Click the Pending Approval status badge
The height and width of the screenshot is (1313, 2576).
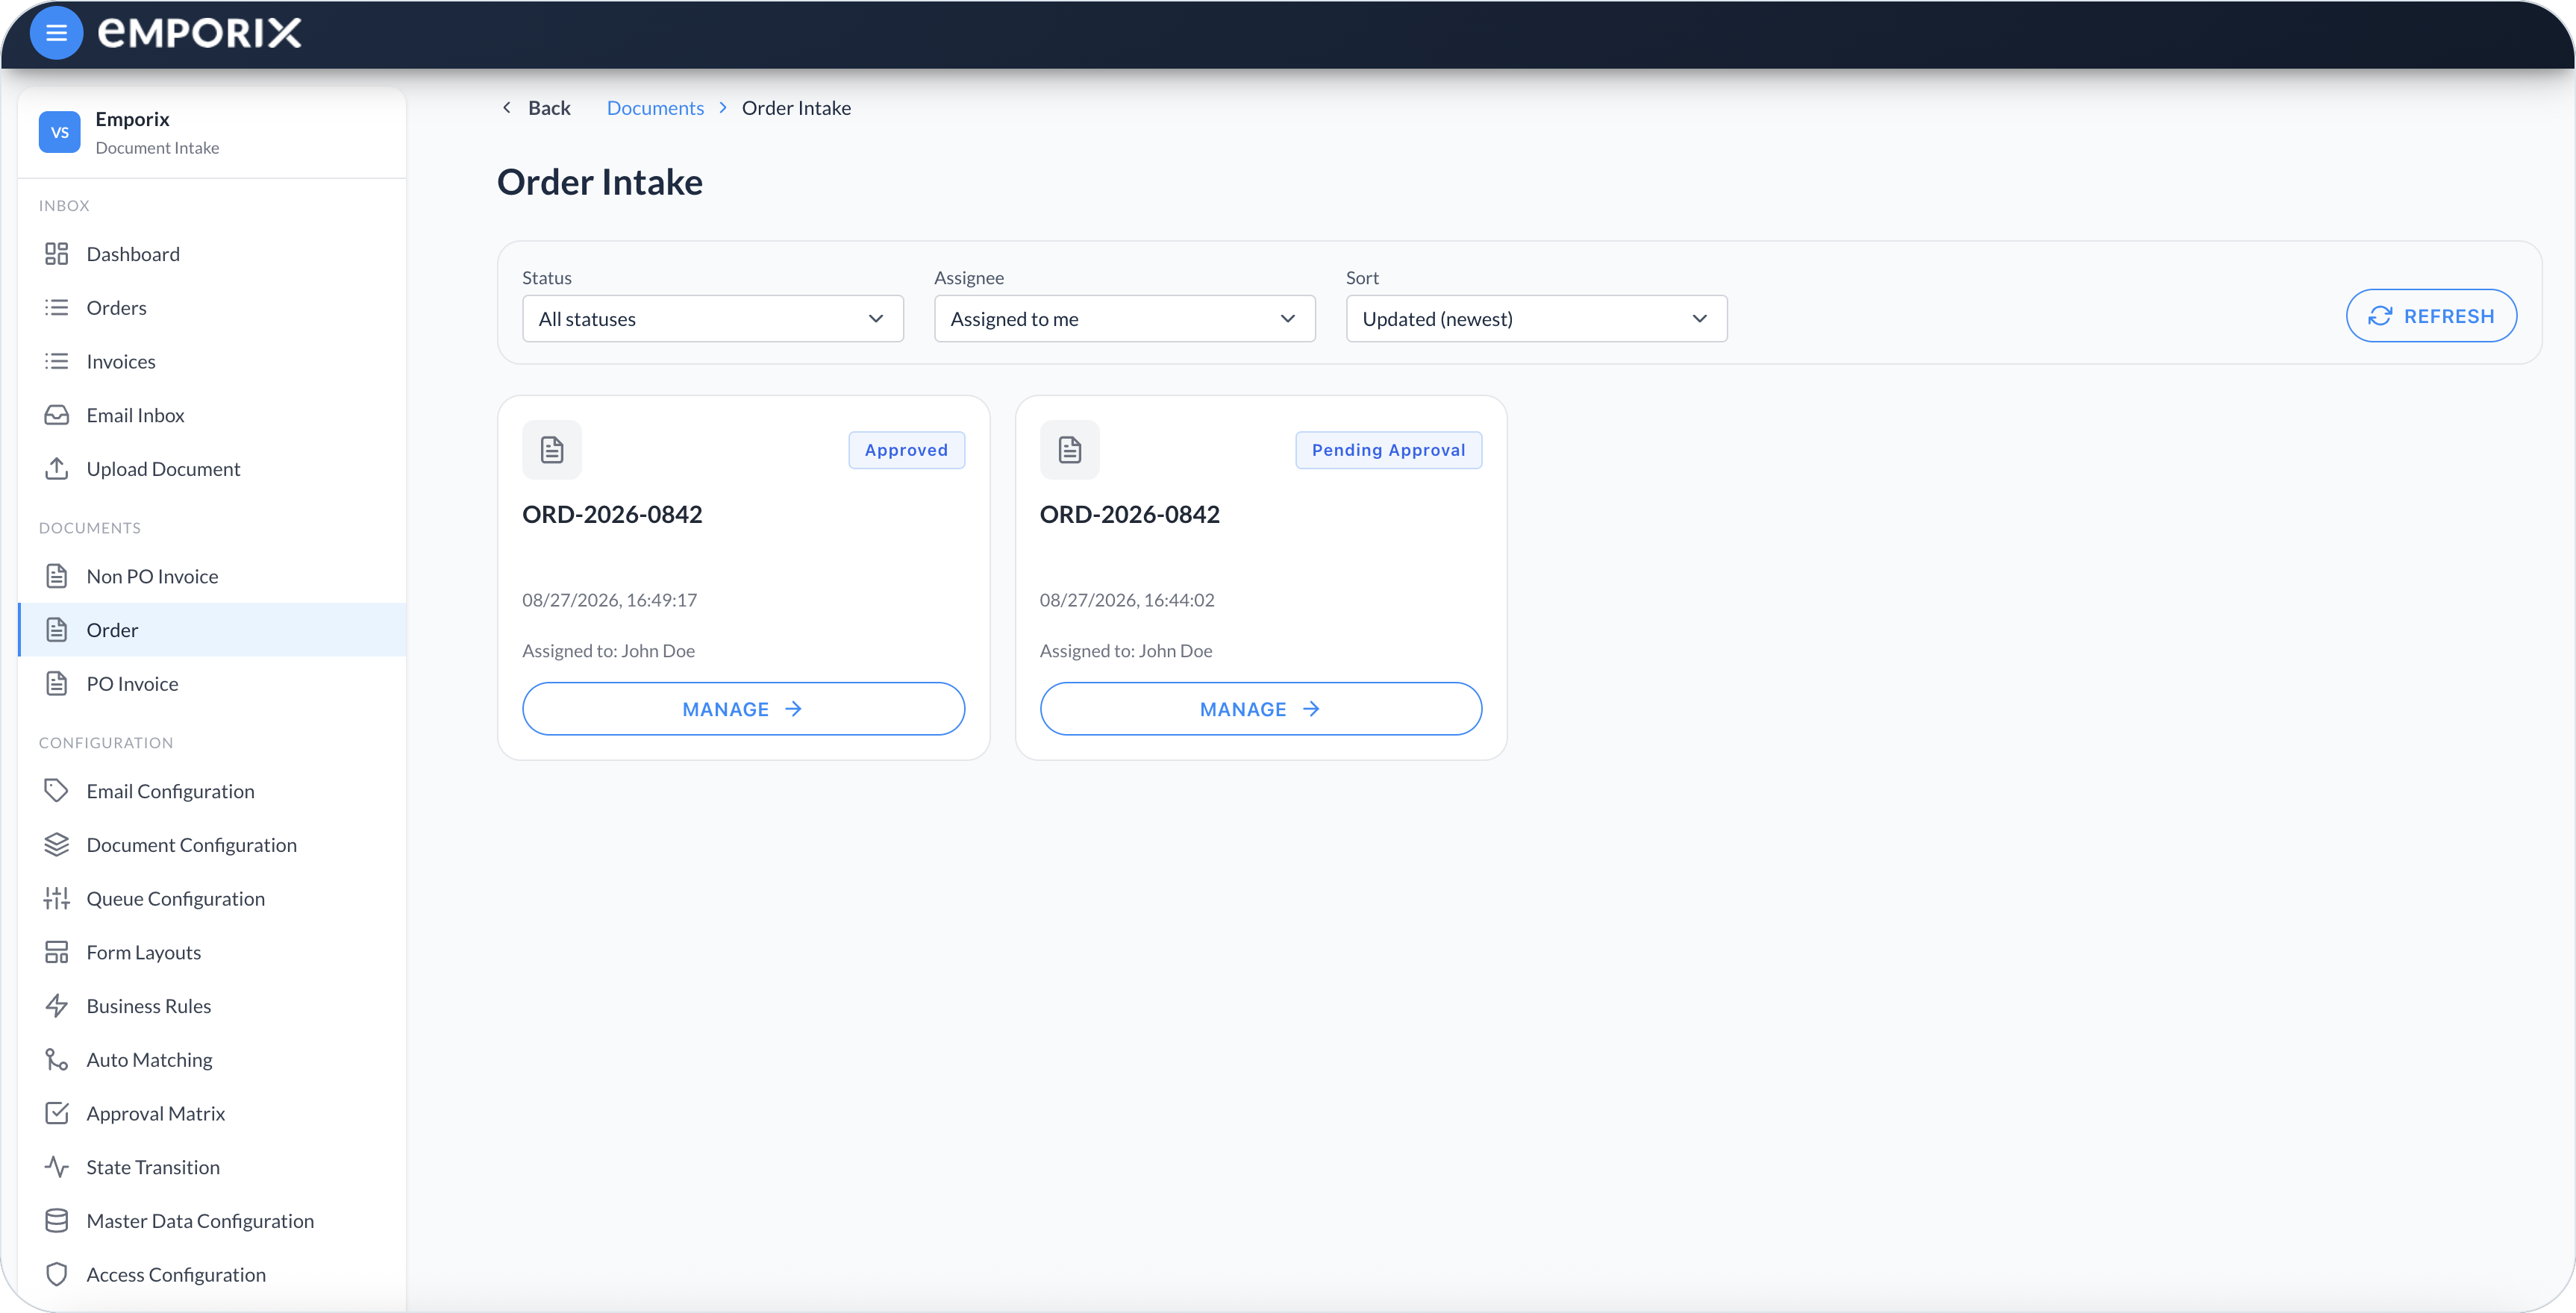click(x=1389, y=450)
